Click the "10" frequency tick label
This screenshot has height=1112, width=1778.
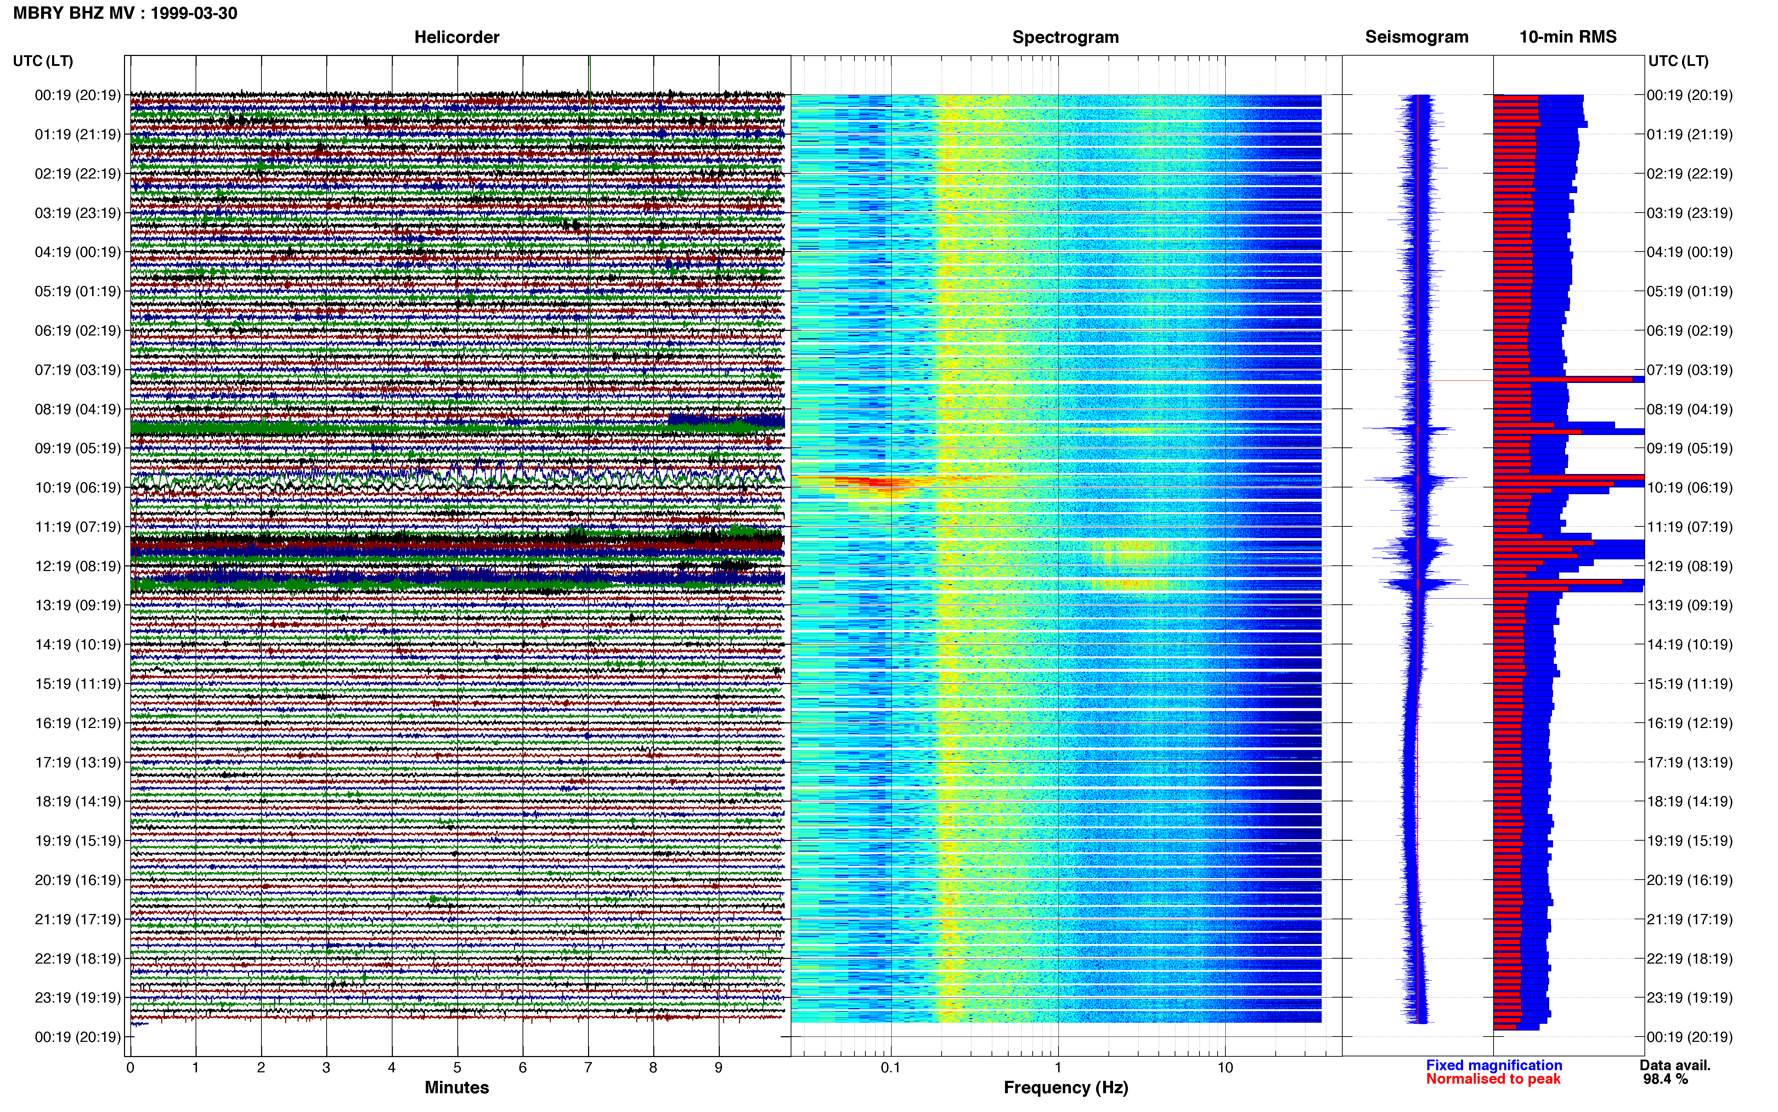1225,1067
